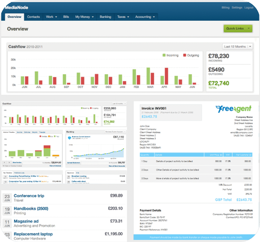Click the FreeAgent logo on the invoice

233,109
